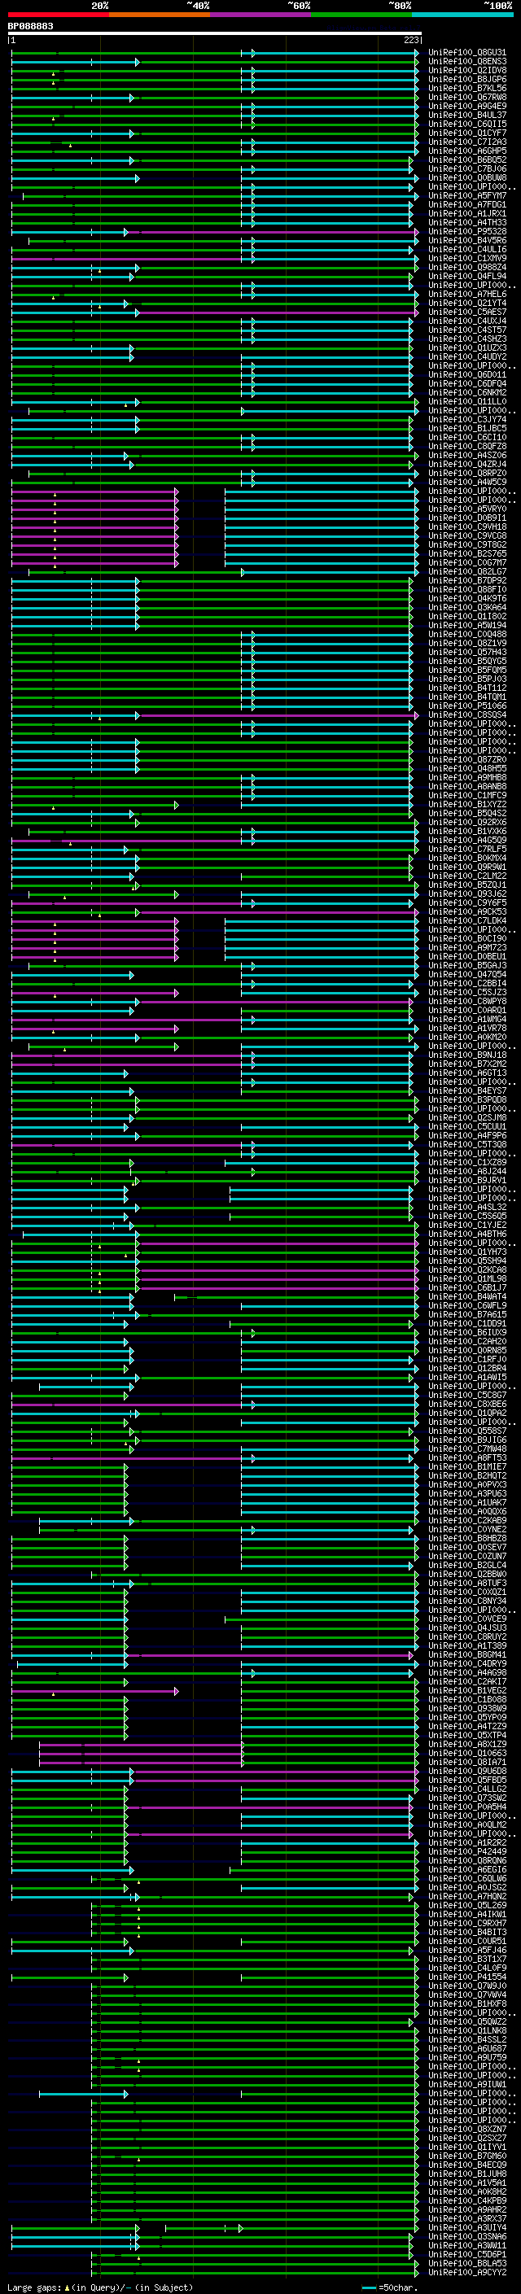
Task: Select the purple ~60% identity legend color
Action: point(260,15)
